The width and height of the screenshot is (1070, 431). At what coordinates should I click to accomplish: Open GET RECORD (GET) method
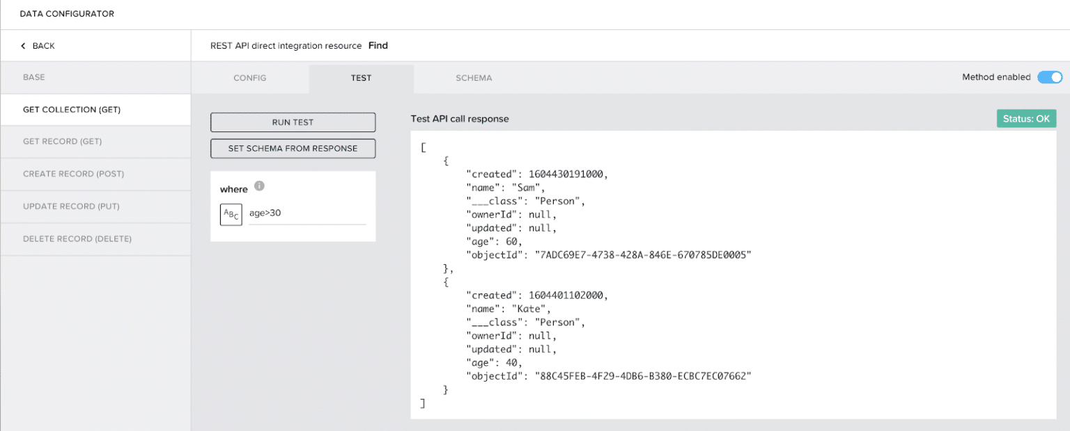point(62,142)
